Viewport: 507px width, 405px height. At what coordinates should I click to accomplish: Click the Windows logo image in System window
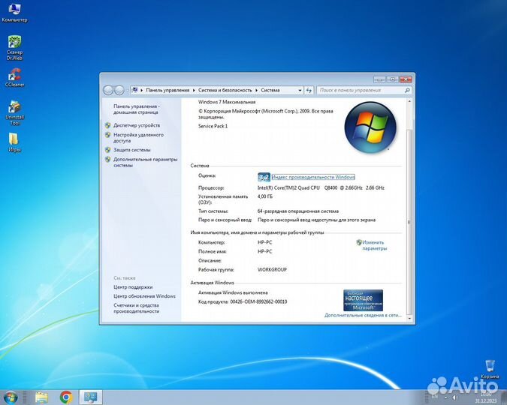(x=370, y=127)
